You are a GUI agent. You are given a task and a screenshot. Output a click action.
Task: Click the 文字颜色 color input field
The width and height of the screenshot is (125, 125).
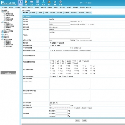coord(61,114)
